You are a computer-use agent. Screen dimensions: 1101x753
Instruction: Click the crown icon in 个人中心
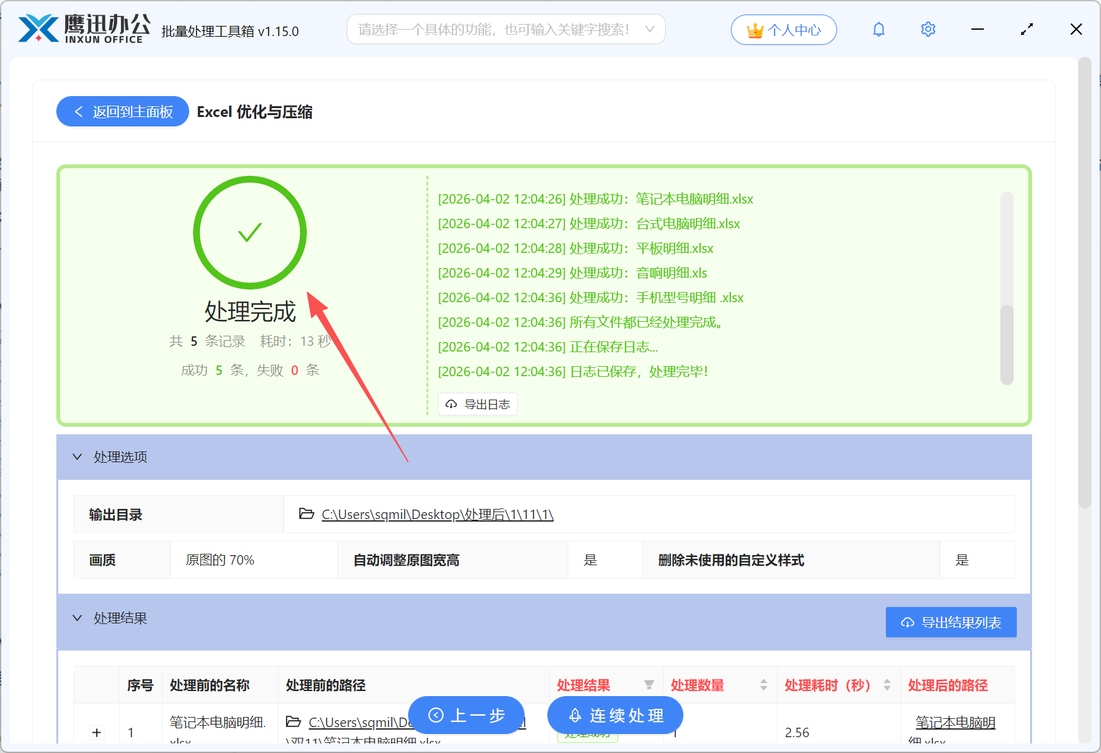click(754, 28)
